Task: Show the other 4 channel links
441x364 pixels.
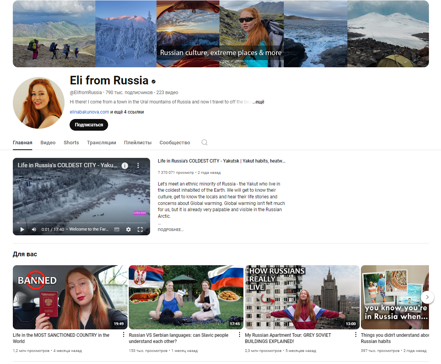Action: point(127,112)
